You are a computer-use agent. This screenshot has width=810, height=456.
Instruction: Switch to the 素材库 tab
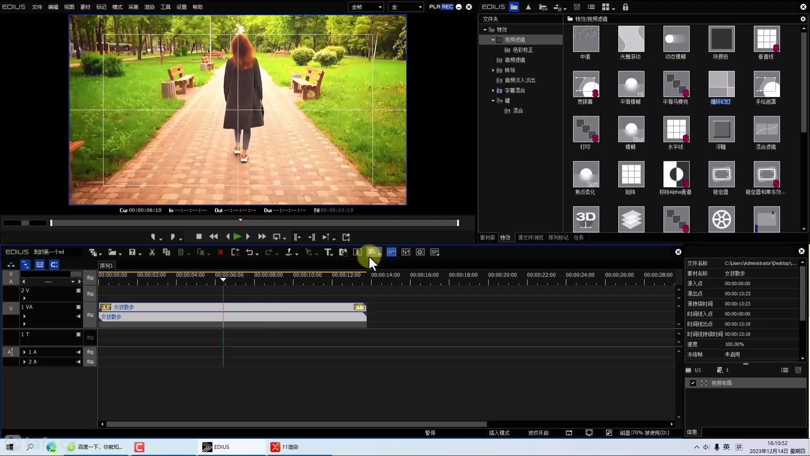[487, 238]
